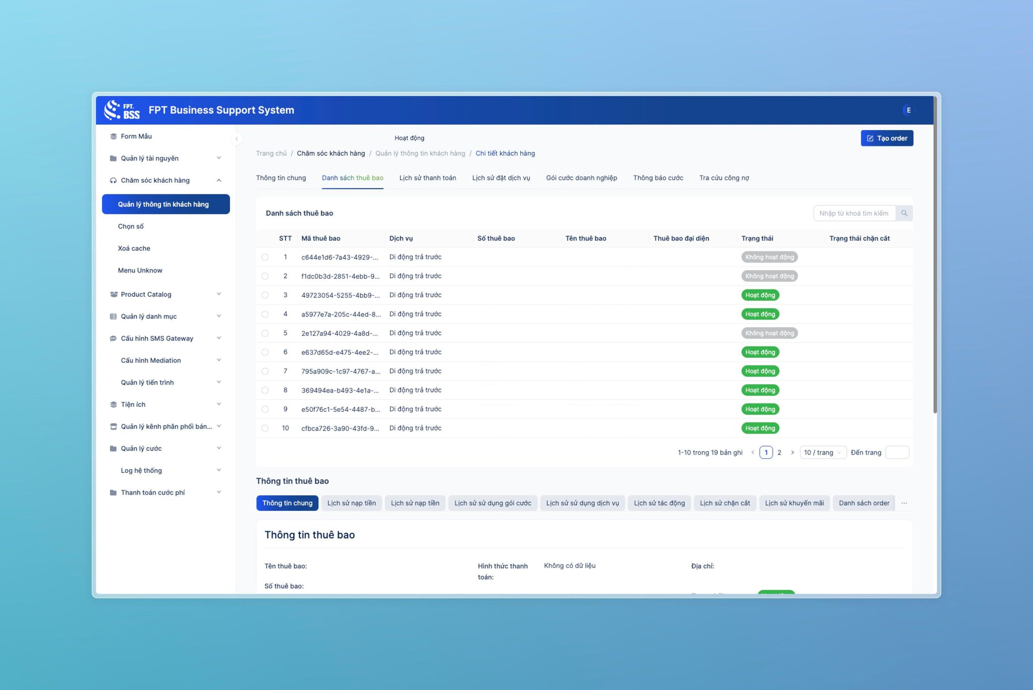This screenshot has width=1033, height=690.
Task: Open Tra cứu công nợ tab
Action: (x=724, y=178)
